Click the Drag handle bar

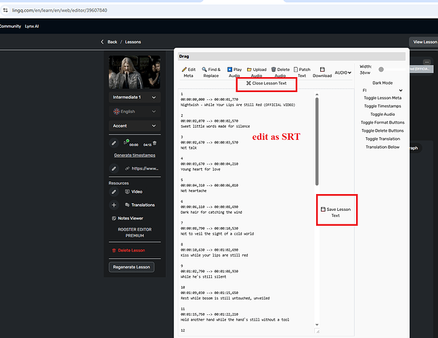point(292,56)
